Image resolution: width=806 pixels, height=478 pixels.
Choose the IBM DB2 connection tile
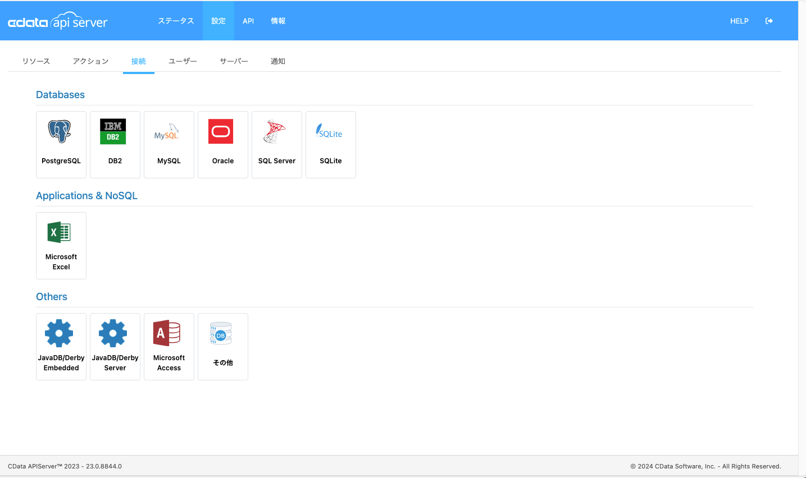coord(115,145)
